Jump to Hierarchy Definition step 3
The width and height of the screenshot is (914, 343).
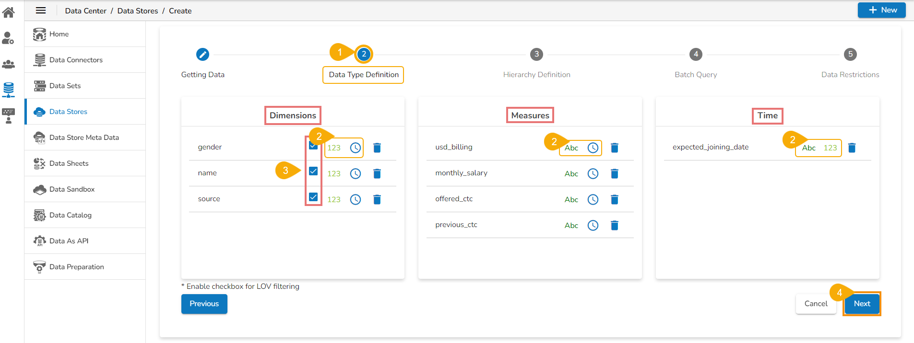tap(536, 54)
